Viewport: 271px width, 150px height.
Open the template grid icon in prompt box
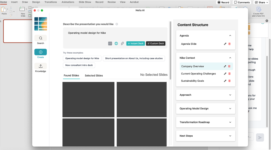[110, 44]
